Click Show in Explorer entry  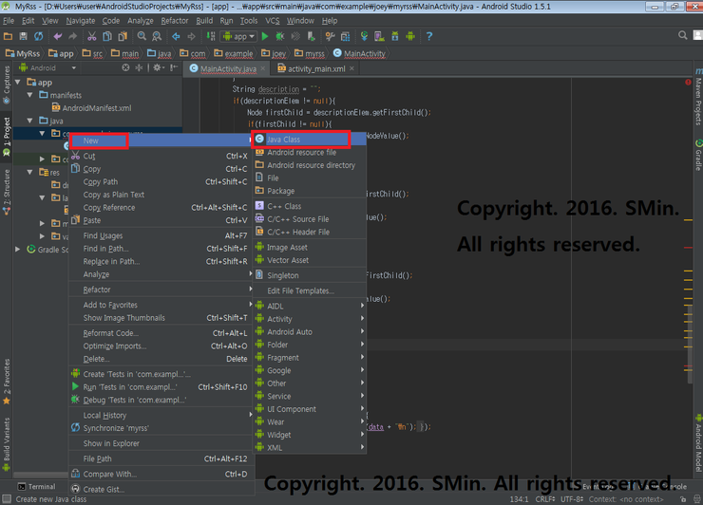click(x=161, y=443)
